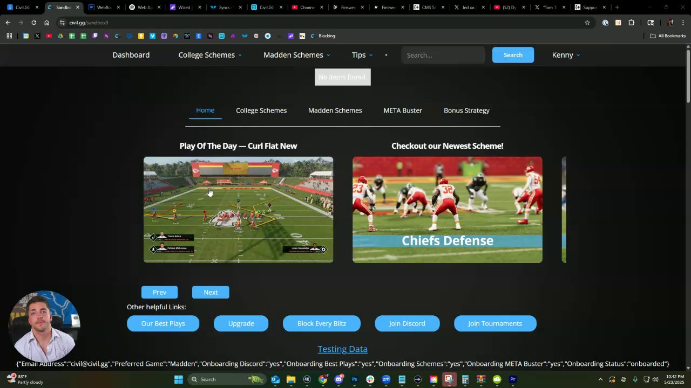Open the X (Twitter) bookmark icon
The width and height of the screenshot is (691, 388).
point(37,36)
